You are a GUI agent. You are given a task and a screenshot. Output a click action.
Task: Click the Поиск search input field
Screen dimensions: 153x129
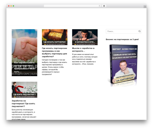124,31
